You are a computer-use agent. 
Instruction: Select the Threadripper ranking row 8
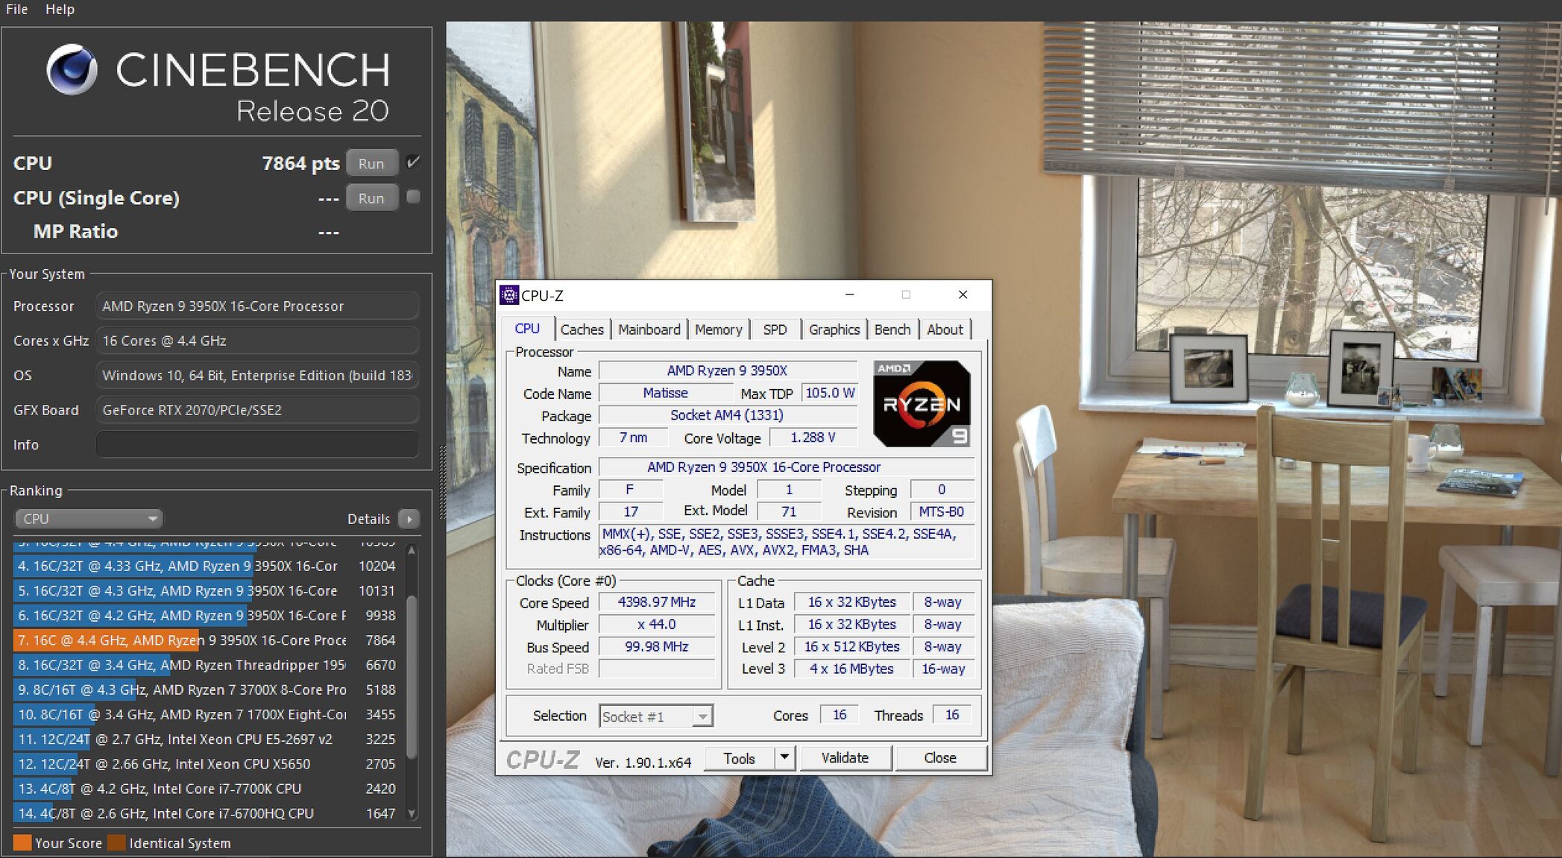pos(206,664)
